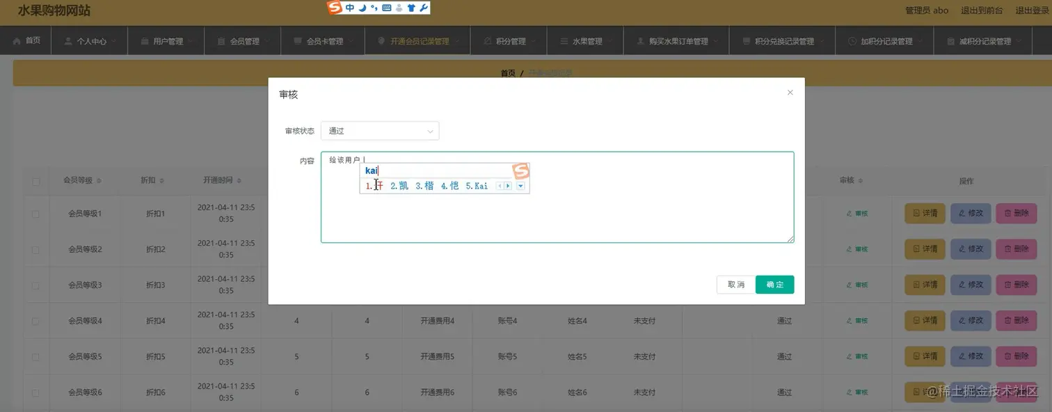Viewport: 1052px width, 412px height.
Task: Sort by 会员等级 column arrows
Action: coord(98,181)
